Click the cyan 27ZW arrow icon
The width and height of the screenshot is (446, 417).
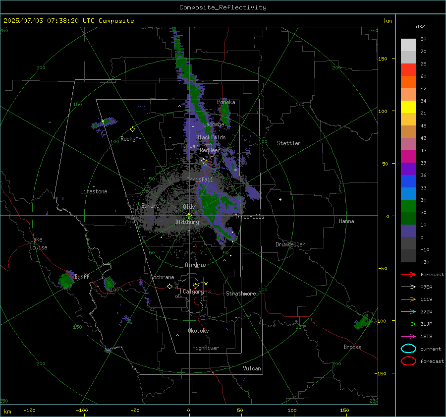408,312
